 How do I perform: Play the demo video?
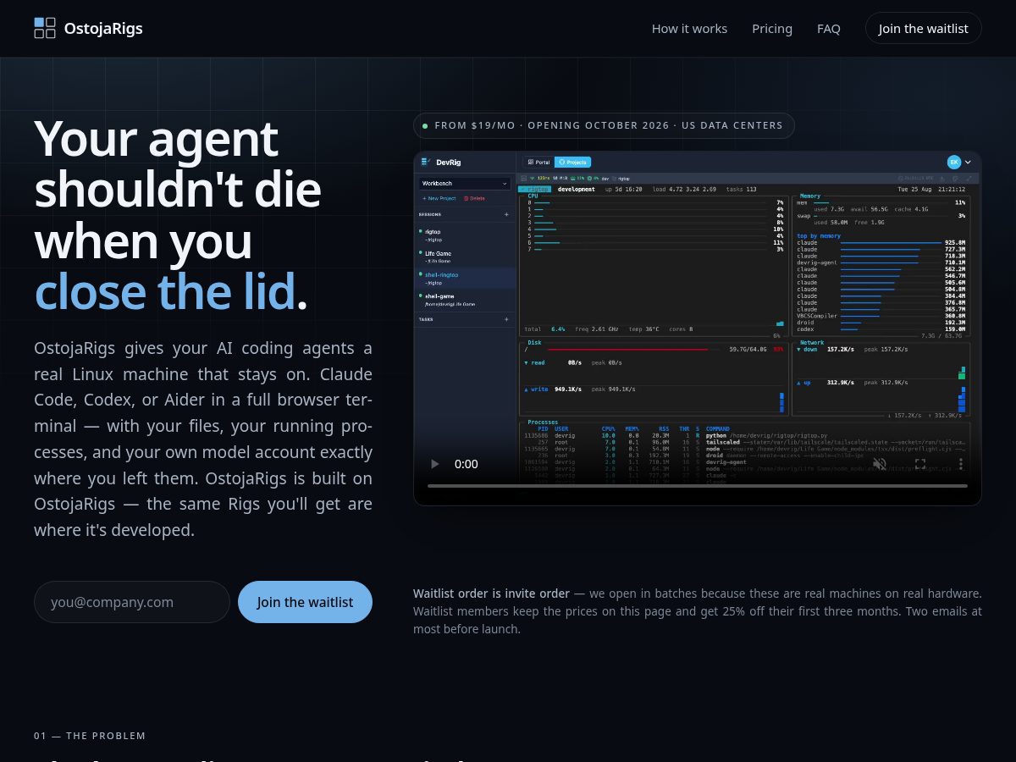point(435,464)
